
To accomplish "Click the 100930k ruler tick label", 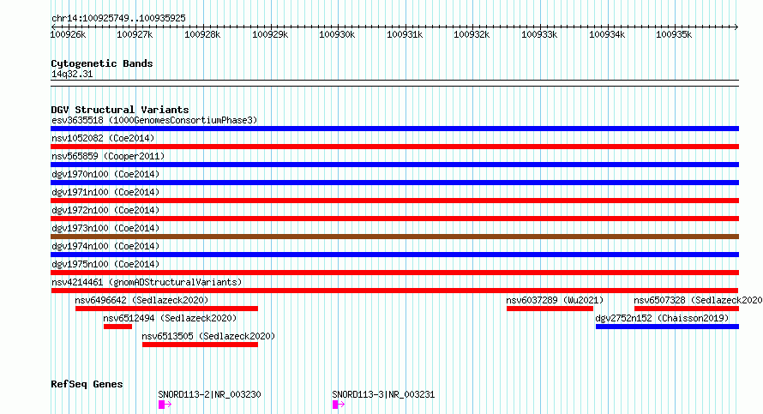I will 337,34.
